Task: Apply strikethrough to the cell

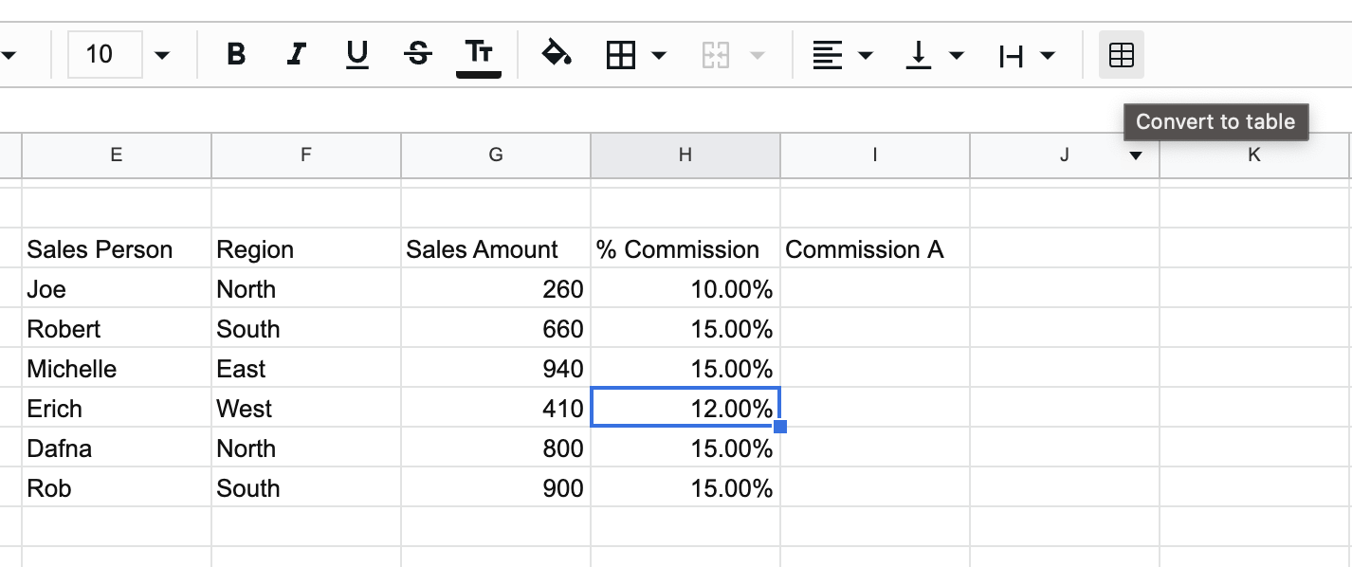Action: tap(417, 55)
